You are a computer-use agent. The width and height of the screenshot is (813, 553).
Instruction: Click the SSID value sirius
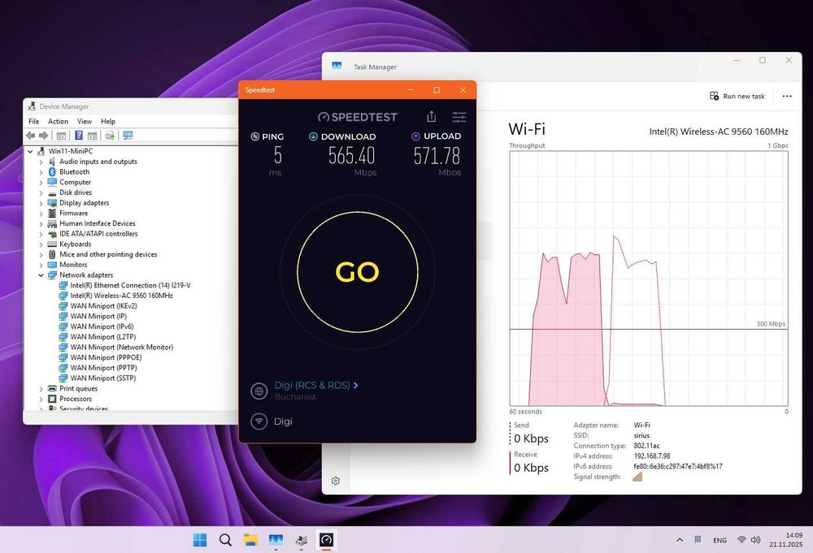[641, 435]
